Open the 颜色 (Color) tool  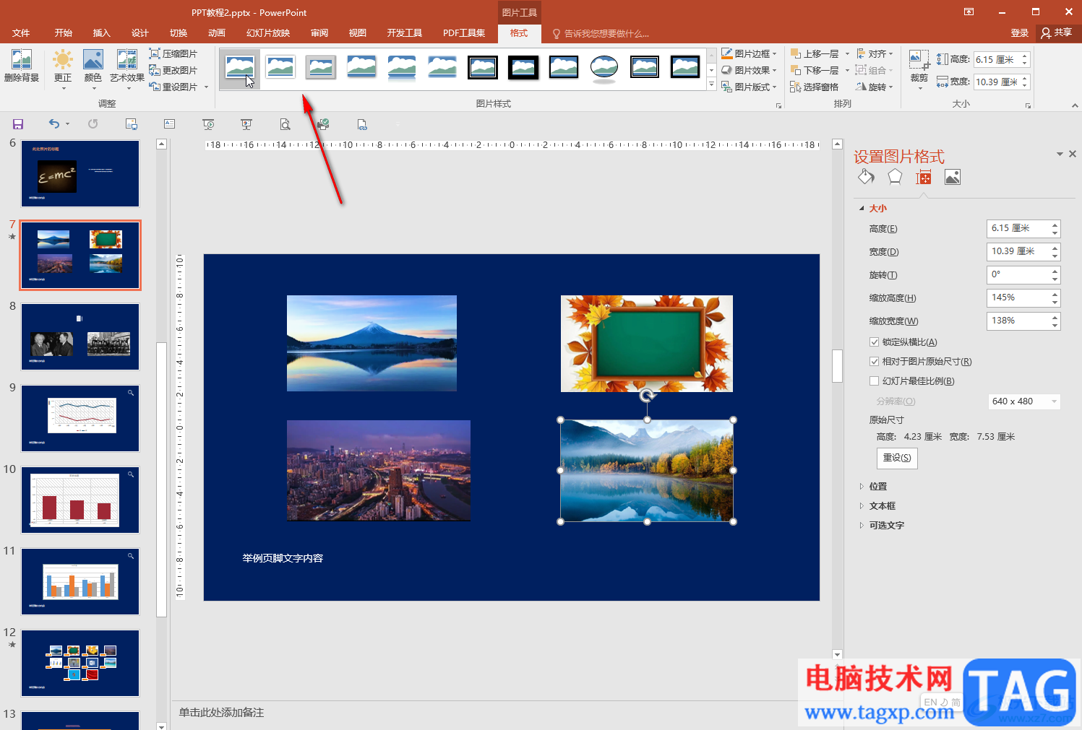coord(93,69)
